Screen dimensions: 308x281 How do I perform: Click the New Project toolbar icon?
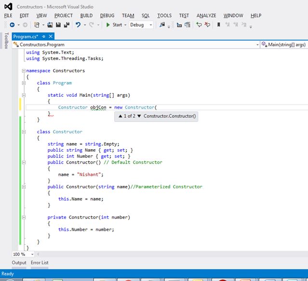(x=37, y=25)
